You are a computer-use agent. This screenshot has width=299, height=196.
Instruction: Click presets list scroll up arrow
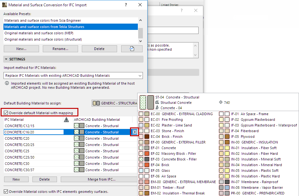(141, 20)
